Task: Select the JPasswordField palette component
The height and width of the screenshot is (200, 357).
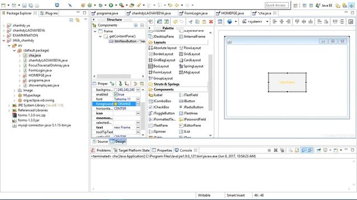Action: point(192,119)
